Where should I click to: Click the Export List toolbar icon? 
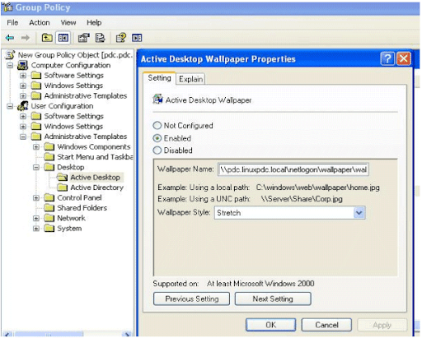[100, 38]
